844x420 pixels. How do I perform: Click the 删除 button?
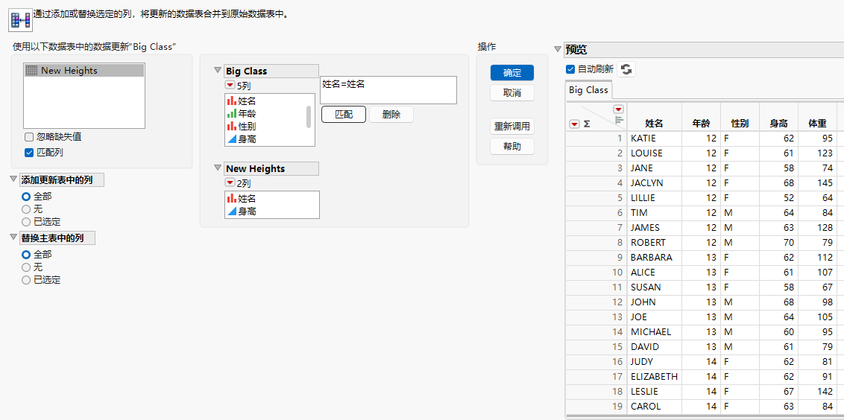[391, 114]
